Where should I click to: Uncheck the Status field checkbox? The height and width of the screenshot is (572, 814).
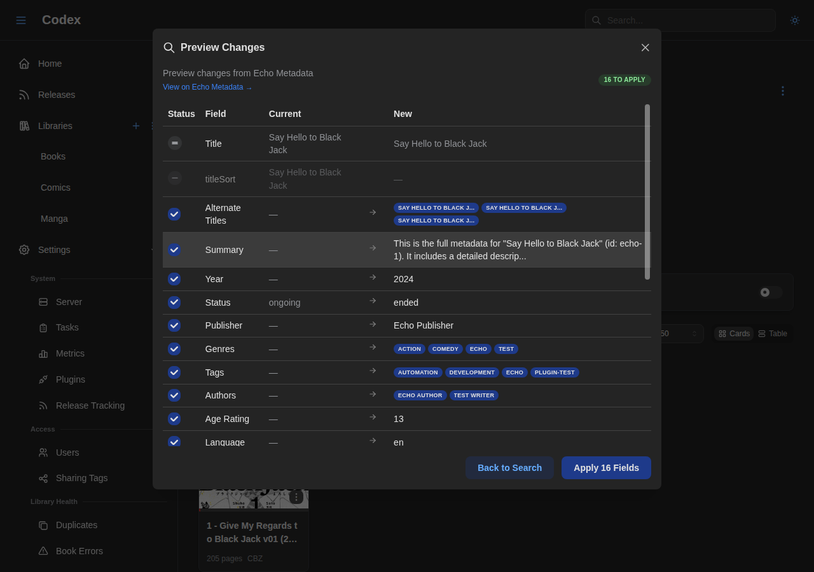click(174, 303)
